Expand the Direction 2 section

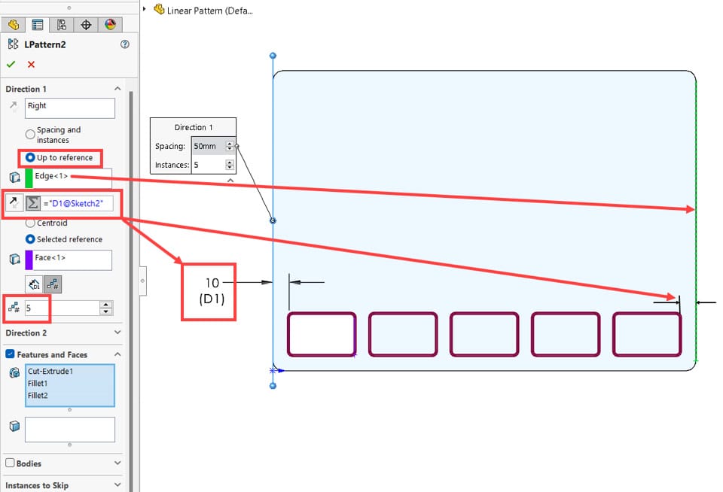[x=117, y=333]
